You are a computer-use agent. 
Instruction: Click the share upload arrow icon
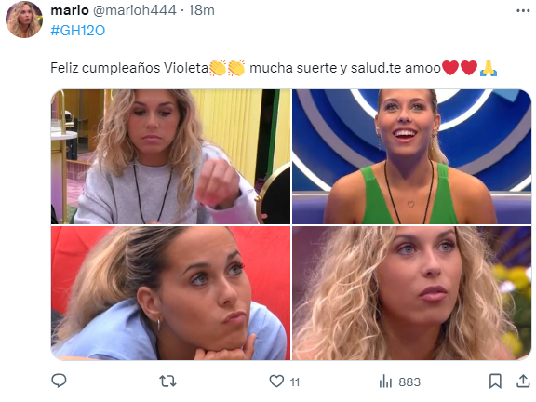pyautogui.click(x=523, y=381)
